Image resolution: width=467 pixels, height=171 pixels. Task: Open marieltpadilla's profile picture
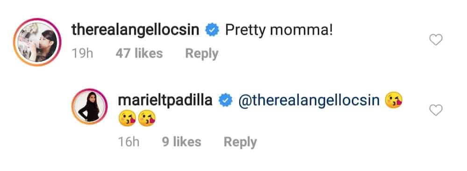point(90,106)
